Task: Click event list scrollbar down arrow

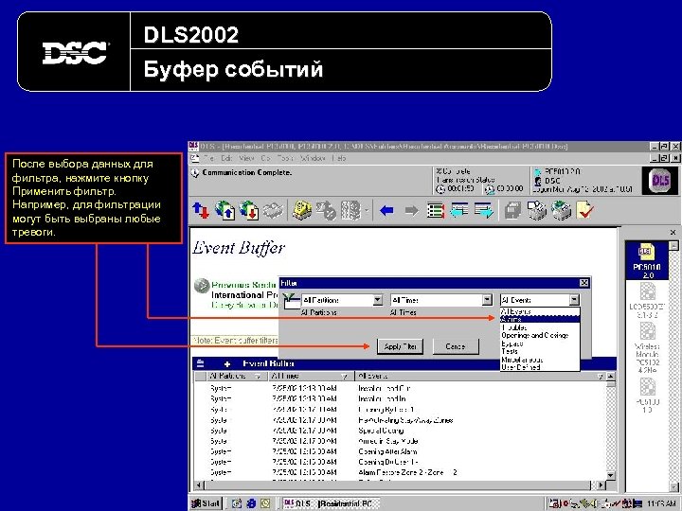Action: click(611, 475)
